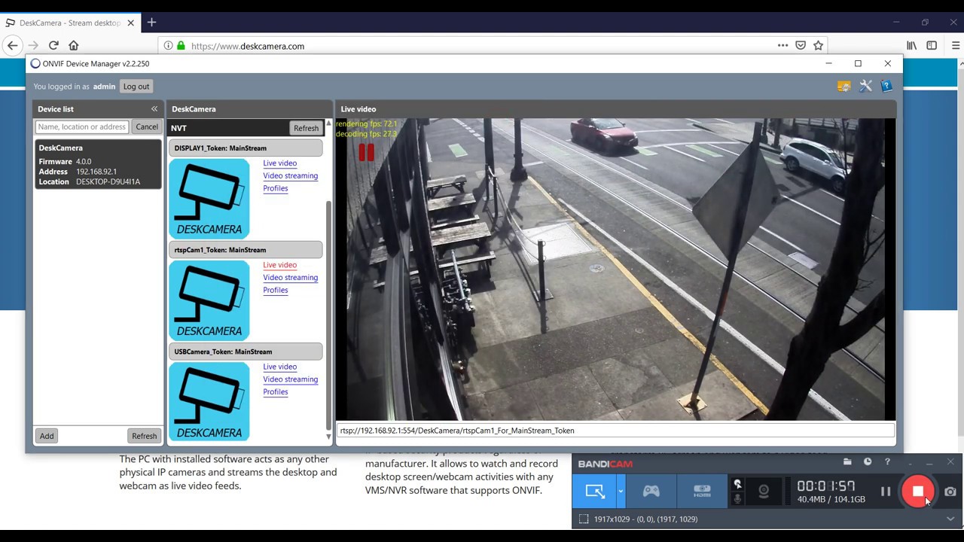Click the rtsp stream URL field

tap(615, 431)
